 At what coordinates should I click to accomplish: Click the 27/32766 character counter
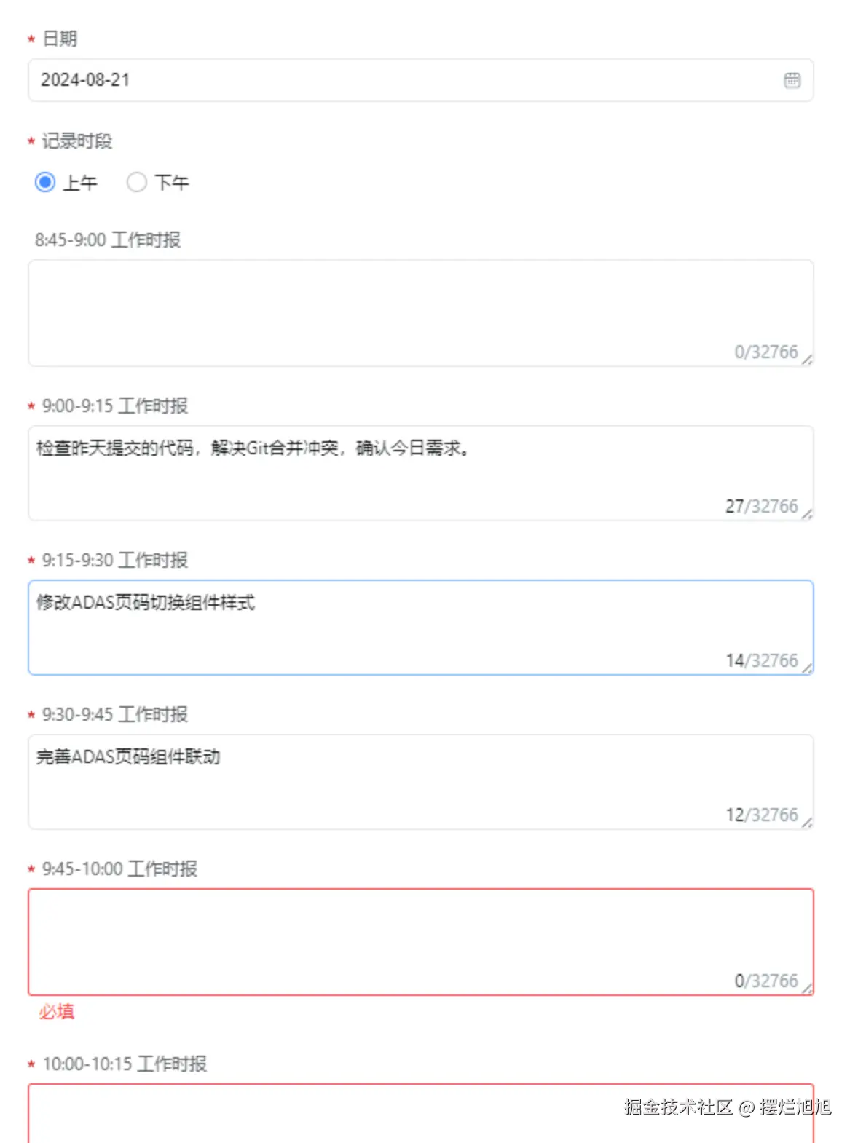pos(763,507)
